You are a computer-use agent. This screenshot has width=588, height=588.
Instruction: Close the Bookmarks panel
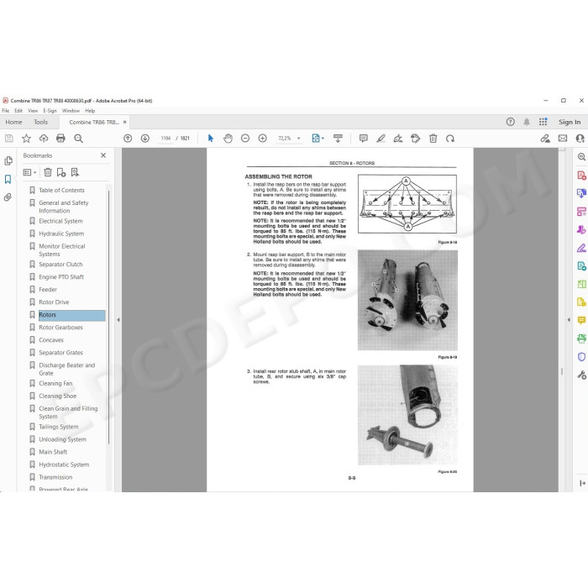click(x=103, y=155)
